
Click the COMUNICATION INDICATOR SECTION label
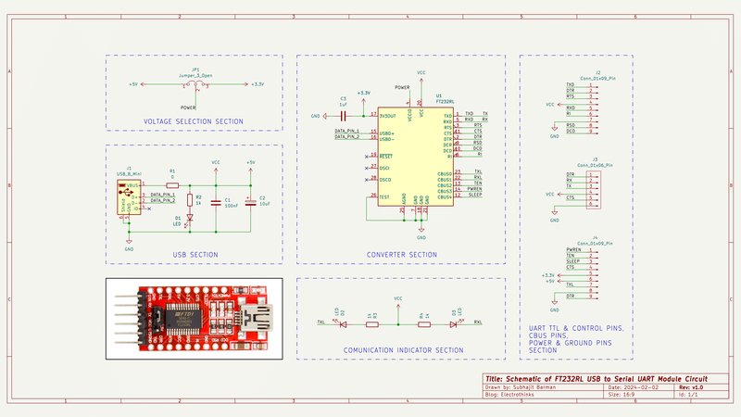[403, 350]
